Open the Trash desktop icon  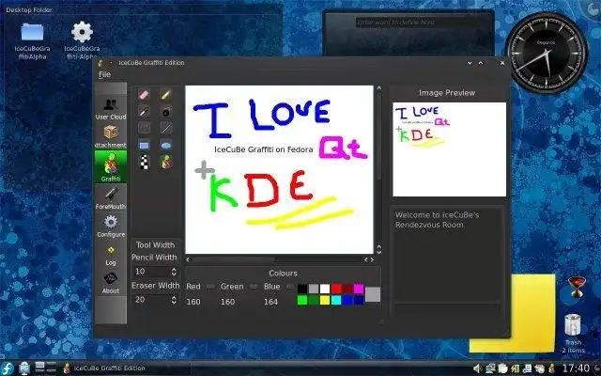(x=573, y=332)
